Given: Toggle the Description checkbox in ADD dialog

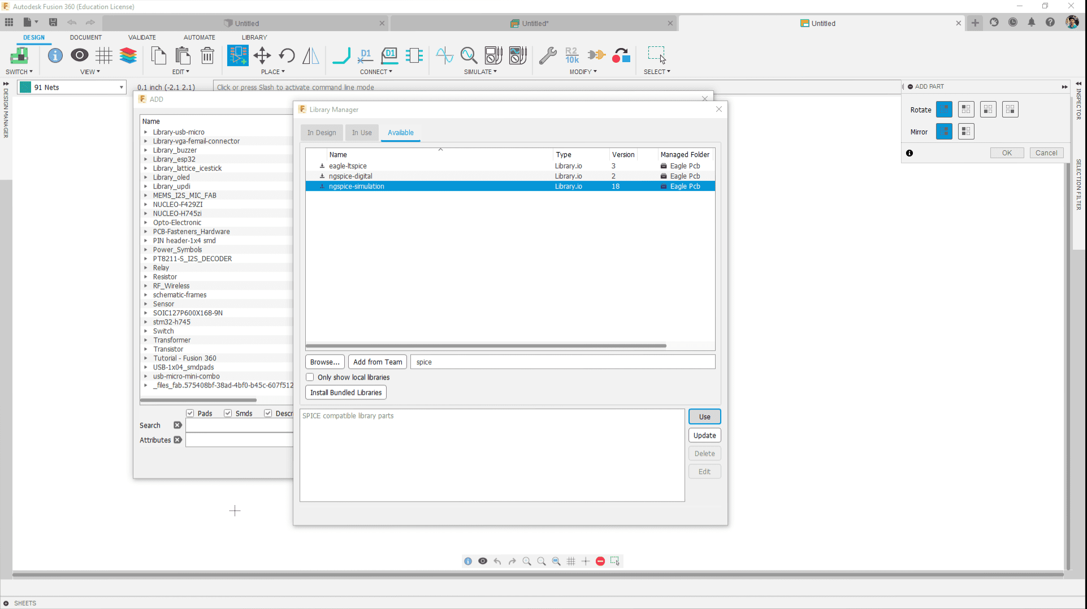Looking at the screenshot, I should tap(268, 413).
